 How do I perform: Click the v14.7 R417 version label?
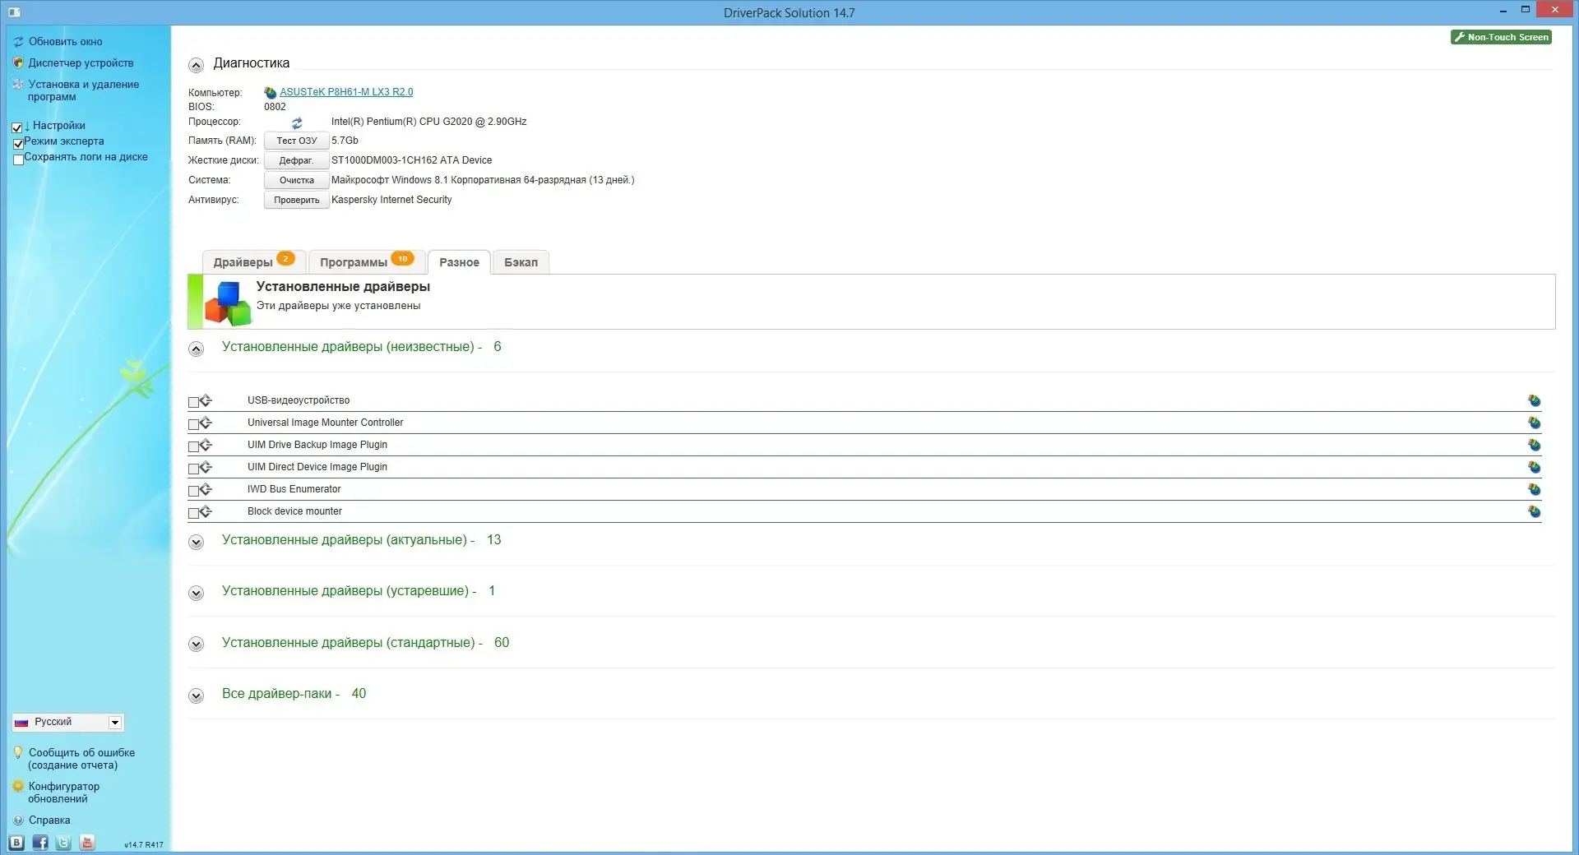click(x=144, y=845)
